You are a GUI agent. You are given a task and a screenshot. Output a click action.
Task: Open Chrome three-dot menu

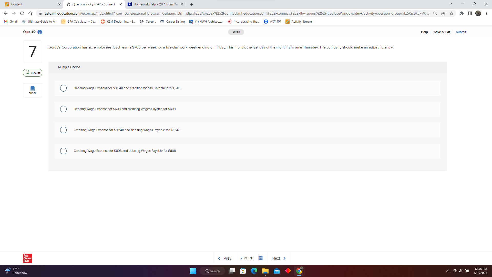(486, 13)
